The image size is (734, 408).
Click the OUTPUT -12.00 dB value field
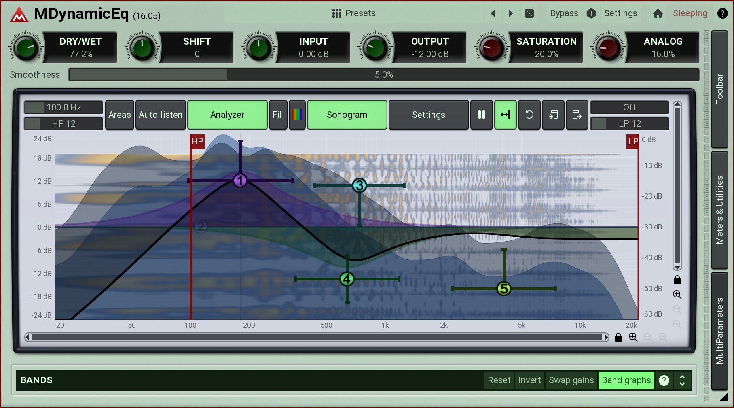click(430, 54)
